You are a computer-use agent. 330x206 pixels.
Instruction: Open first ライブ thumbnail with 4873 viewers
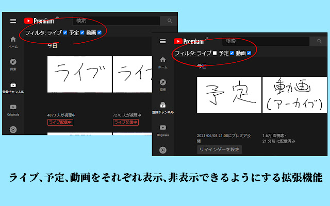coord(79,74)
